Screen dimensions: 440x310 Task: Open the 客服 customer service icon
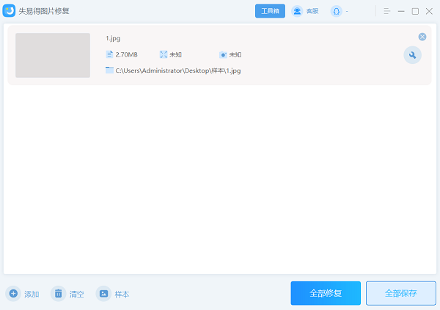point(297,11)
